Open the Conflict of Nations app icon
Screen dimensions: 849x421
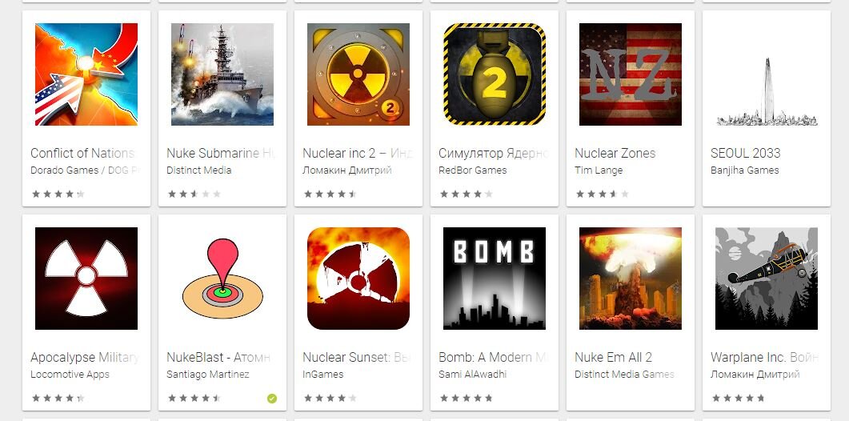86,74
